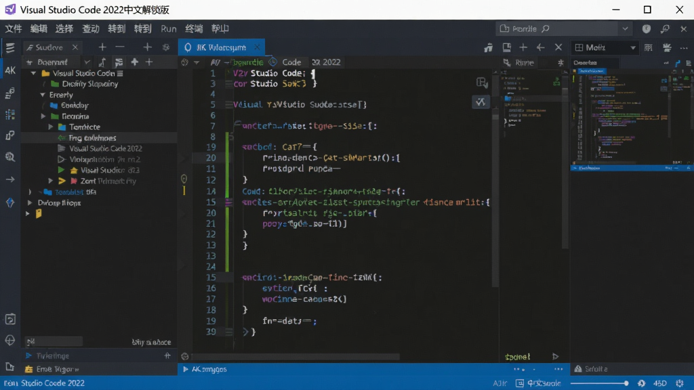
Task: Open the chevron dropdown beside search field
Action: click(625, 28)
